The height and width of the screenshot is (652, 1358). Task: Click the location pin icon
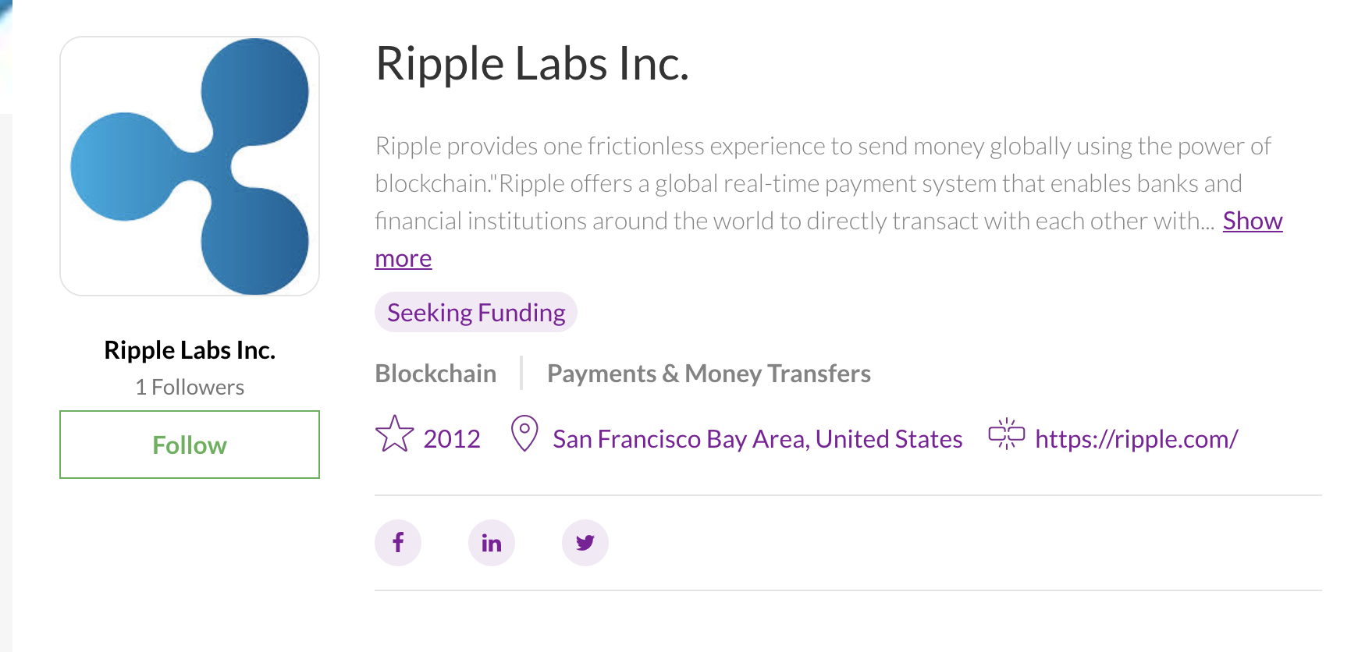coord(524,434)
